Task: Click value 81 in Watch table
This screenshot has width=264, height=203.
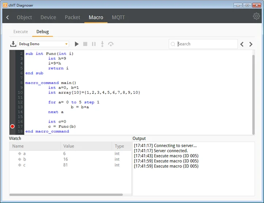Action: coord(65,165)
